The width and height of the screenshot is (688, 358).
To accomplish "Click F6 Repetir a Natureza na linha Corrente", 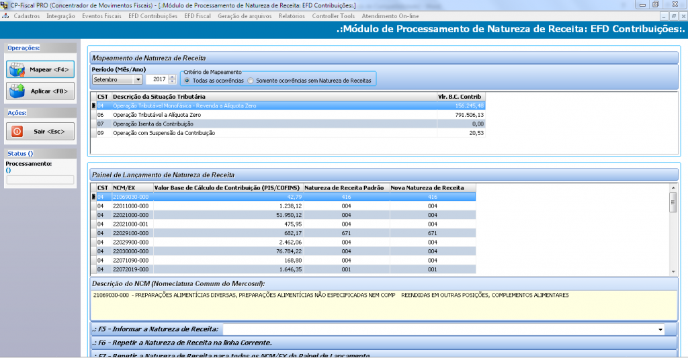I will point(384,343).
